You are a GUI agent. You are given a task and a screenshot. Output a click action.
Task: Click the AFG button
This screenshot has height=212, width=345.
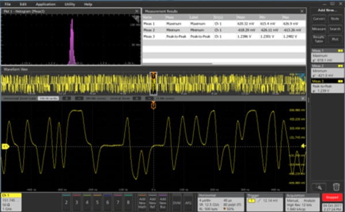click(x=188, y=202)
